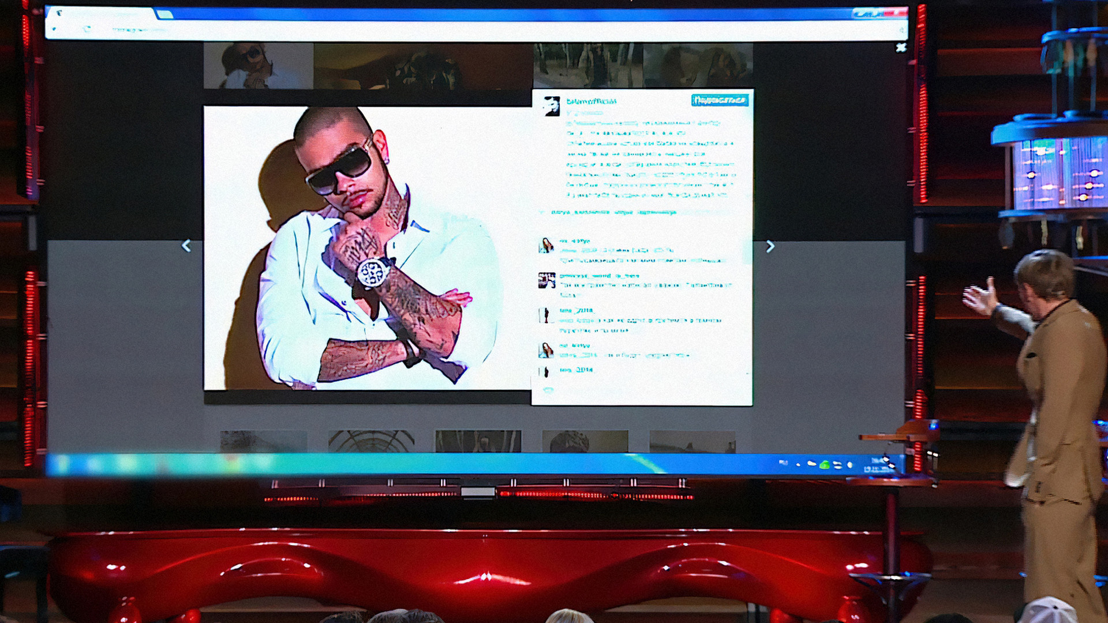This screenshot has height=623, width=1108.
Task: Open the last thumbnail in the bottom row
Action: [692, 441]
